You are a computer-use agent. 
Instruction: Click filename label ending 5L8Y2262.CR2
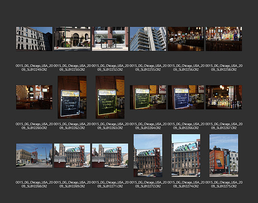[72, 126]
